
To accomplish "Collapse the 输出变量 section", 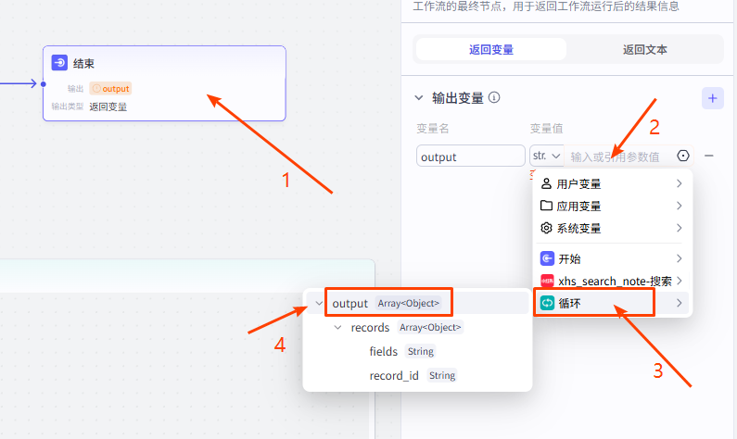I will point(418,97).
